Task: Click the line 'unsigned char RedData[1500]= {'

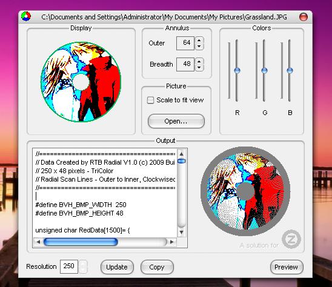Action: [82, 230]
